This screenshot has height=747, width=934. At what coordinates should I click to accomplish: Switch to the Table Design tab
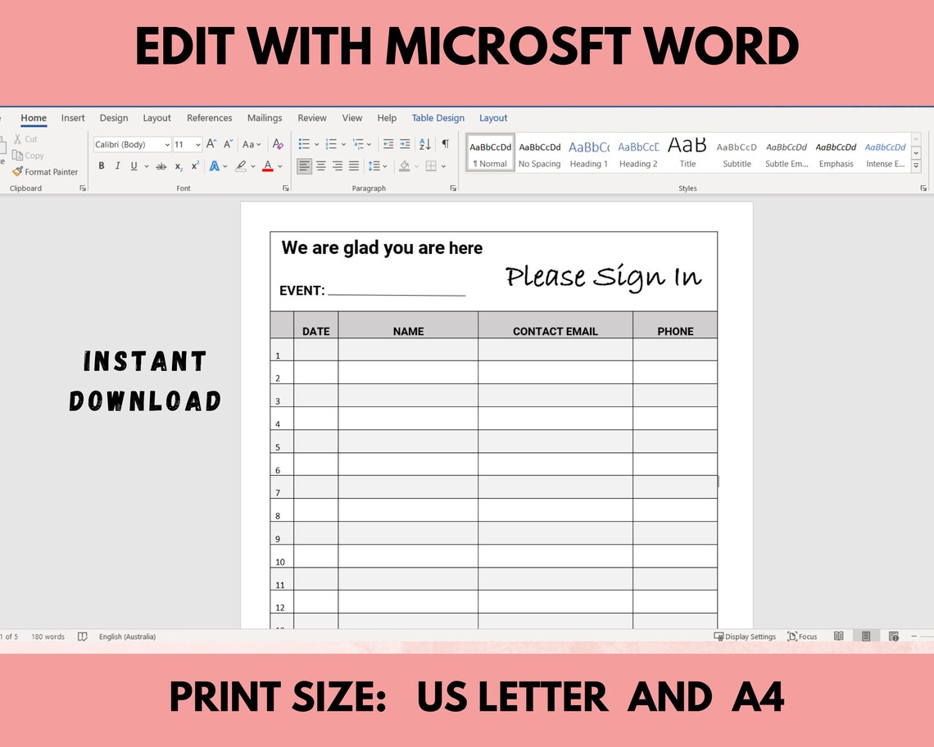tap(438, 118)
